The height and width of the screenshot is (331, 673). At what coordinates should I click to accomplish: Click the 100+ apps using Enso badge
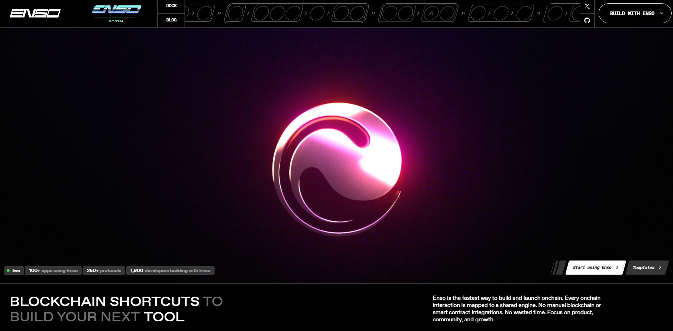tap(53, 271)
